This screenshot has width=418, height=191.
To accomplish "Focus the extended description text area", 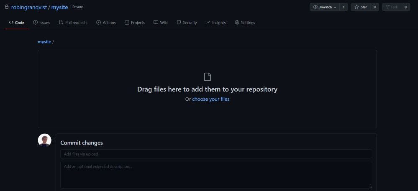I will 216,175.
